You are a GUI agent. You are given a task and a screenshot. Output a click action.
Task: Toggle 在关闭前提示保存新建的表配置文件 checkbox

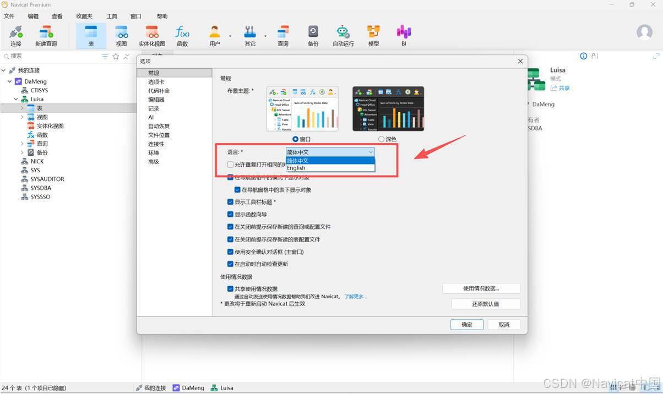pos(231,239)
